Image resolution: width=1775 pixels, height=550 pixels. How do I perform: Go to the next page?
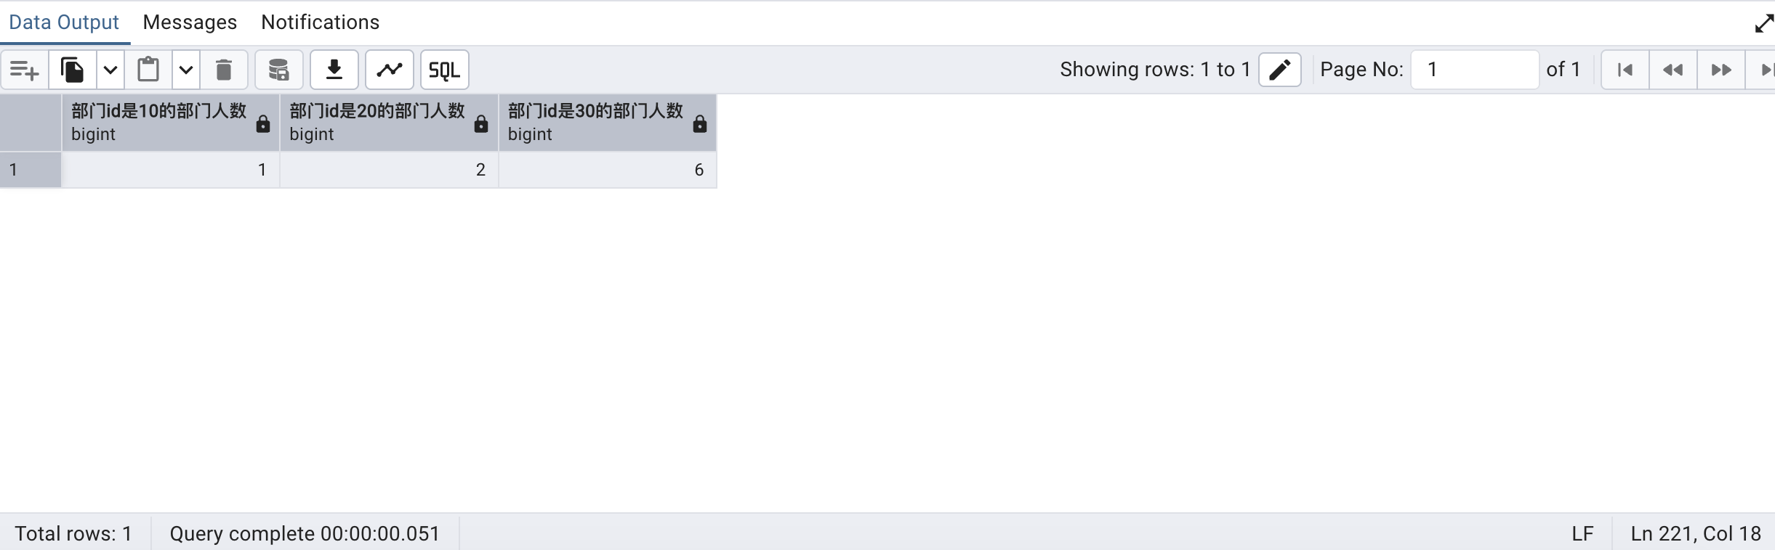tap(1721, 70)
